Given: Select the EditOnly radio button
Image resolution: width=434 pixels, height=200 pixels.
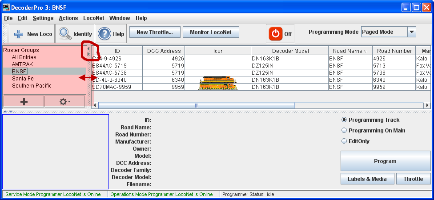Looking at the screenshot, I should [344, 141].
